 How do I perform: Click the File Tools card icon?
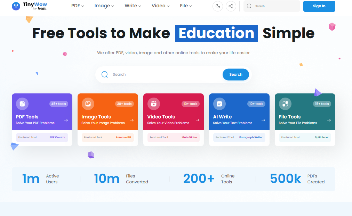(x=285, y=103)
